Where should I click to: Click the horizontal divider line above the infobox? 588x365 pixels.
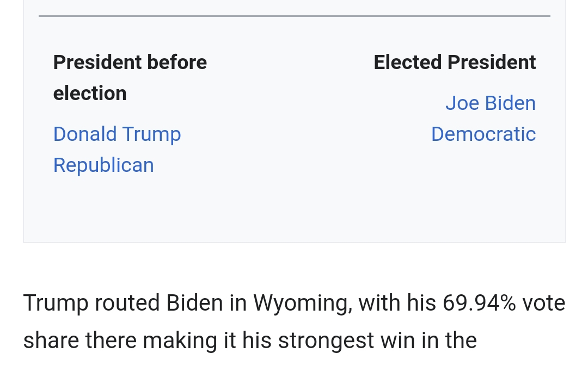point(294,16)
